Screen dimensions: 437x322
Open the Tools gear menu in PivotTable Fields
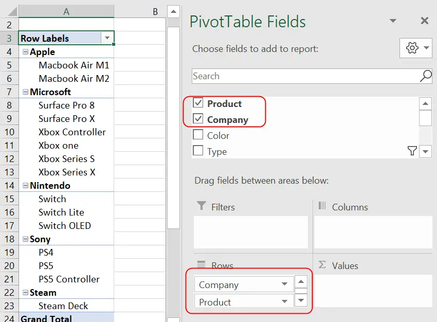415,48
